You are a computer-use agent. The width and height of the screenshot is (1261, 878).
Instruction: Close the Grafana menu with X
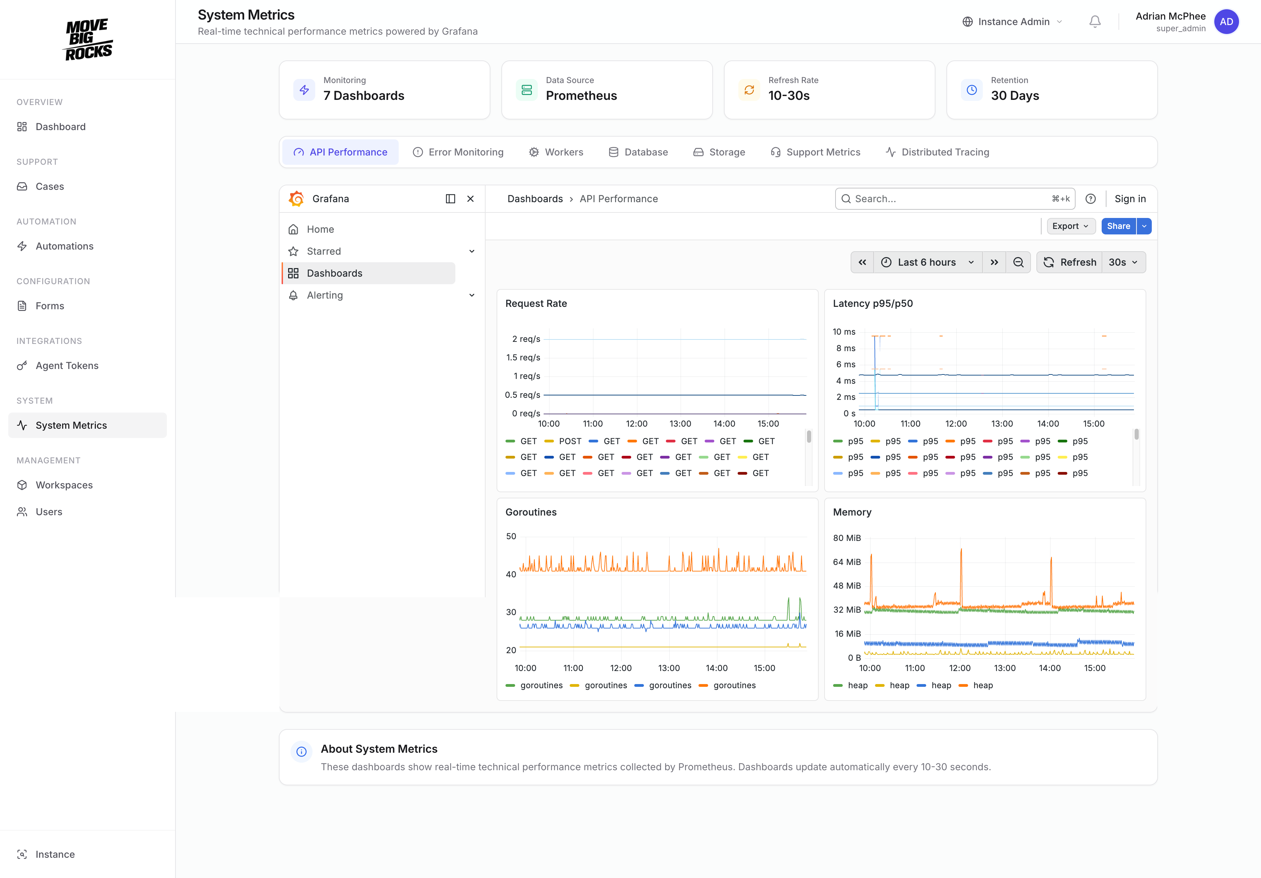pyautogui.click(x=471, y=199)
